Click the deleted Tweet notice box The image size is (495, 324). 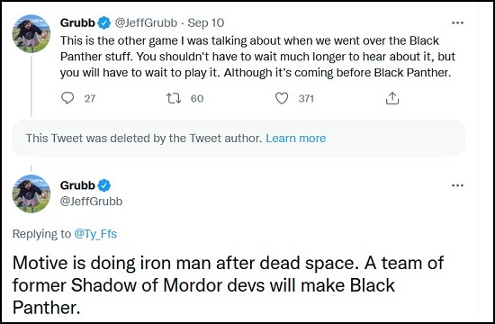coord(238,138)
